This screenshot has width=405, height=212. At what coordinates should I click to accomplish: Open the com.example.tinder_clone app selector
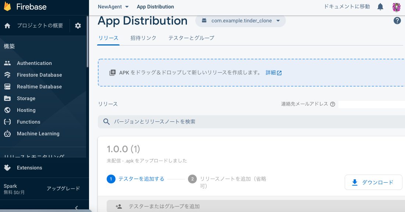pyautogui.click(x=240, y=21)
